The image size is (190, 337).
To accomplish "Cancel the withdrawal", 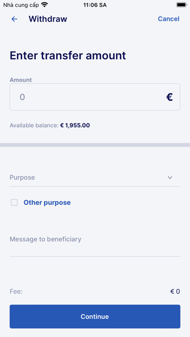I will pyautogui.click(x=169, y=19).
